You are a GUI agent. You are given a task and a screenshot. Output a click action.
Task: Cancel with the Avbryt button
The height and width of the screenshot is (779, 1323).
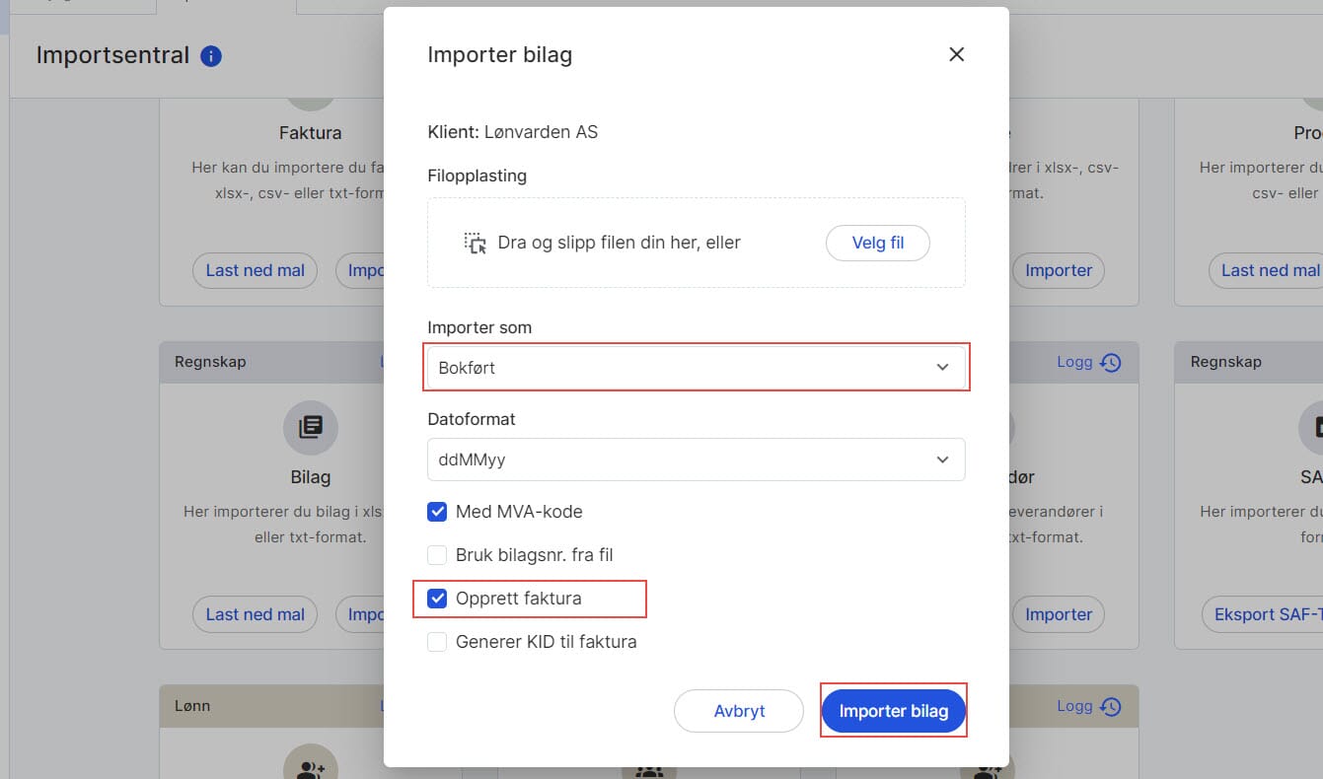[739, 711]
